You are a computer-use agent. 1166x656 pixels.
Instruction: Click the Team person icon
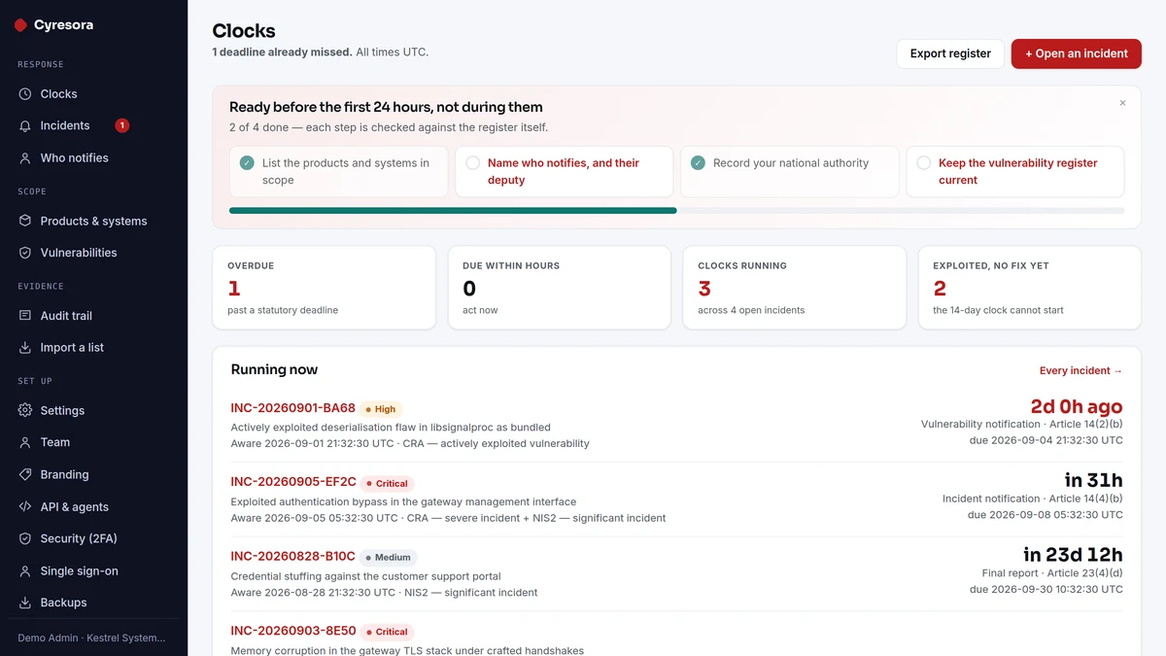pyautogui.click(x=25, y=442)
